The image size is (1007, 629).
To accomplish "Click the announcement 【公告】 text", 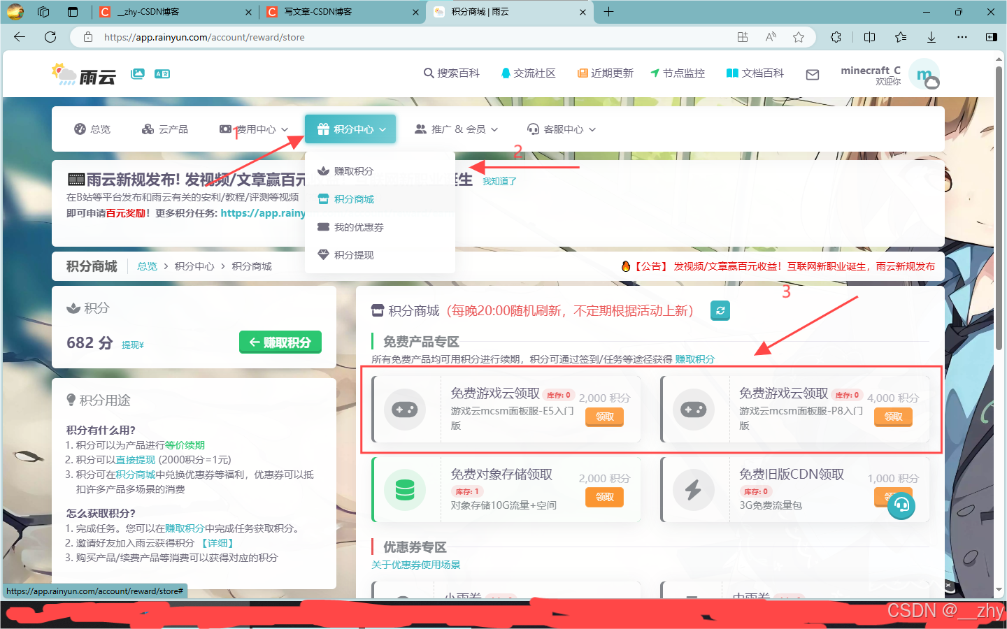I will pos(650,266).
